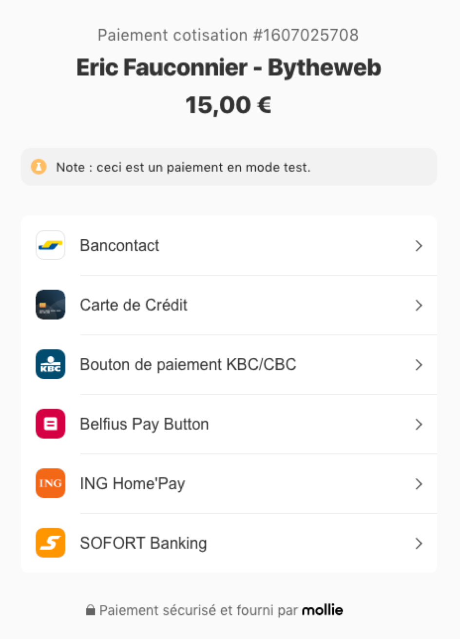Select Bancontact payment method

tap(119, 245)
